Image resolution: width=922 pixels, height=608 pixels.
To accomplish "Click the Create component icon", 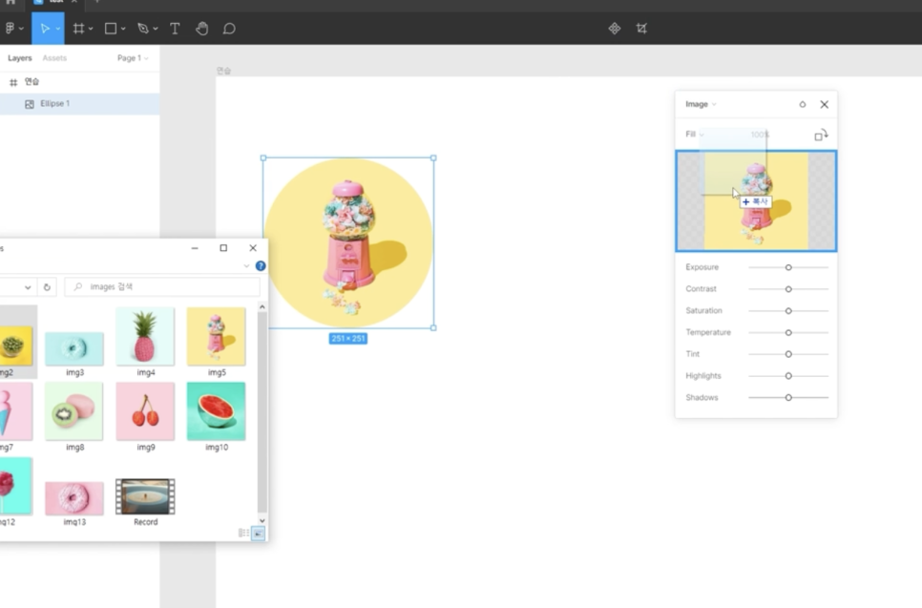I will tap(615, 29).
